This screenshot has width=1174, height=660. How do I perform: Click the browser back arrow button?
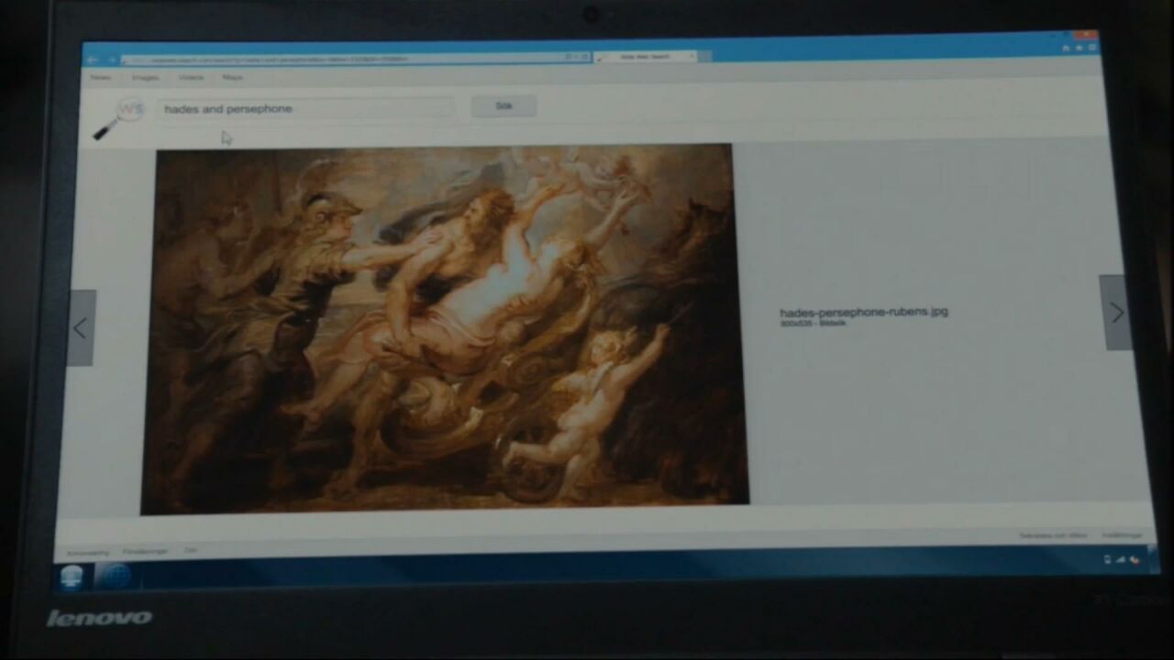93,60
